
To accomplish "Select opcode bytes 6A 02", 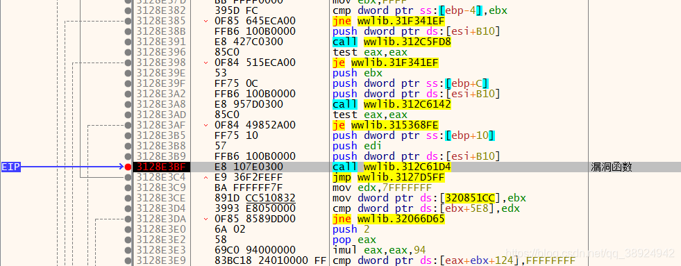I will click(230, 229).
